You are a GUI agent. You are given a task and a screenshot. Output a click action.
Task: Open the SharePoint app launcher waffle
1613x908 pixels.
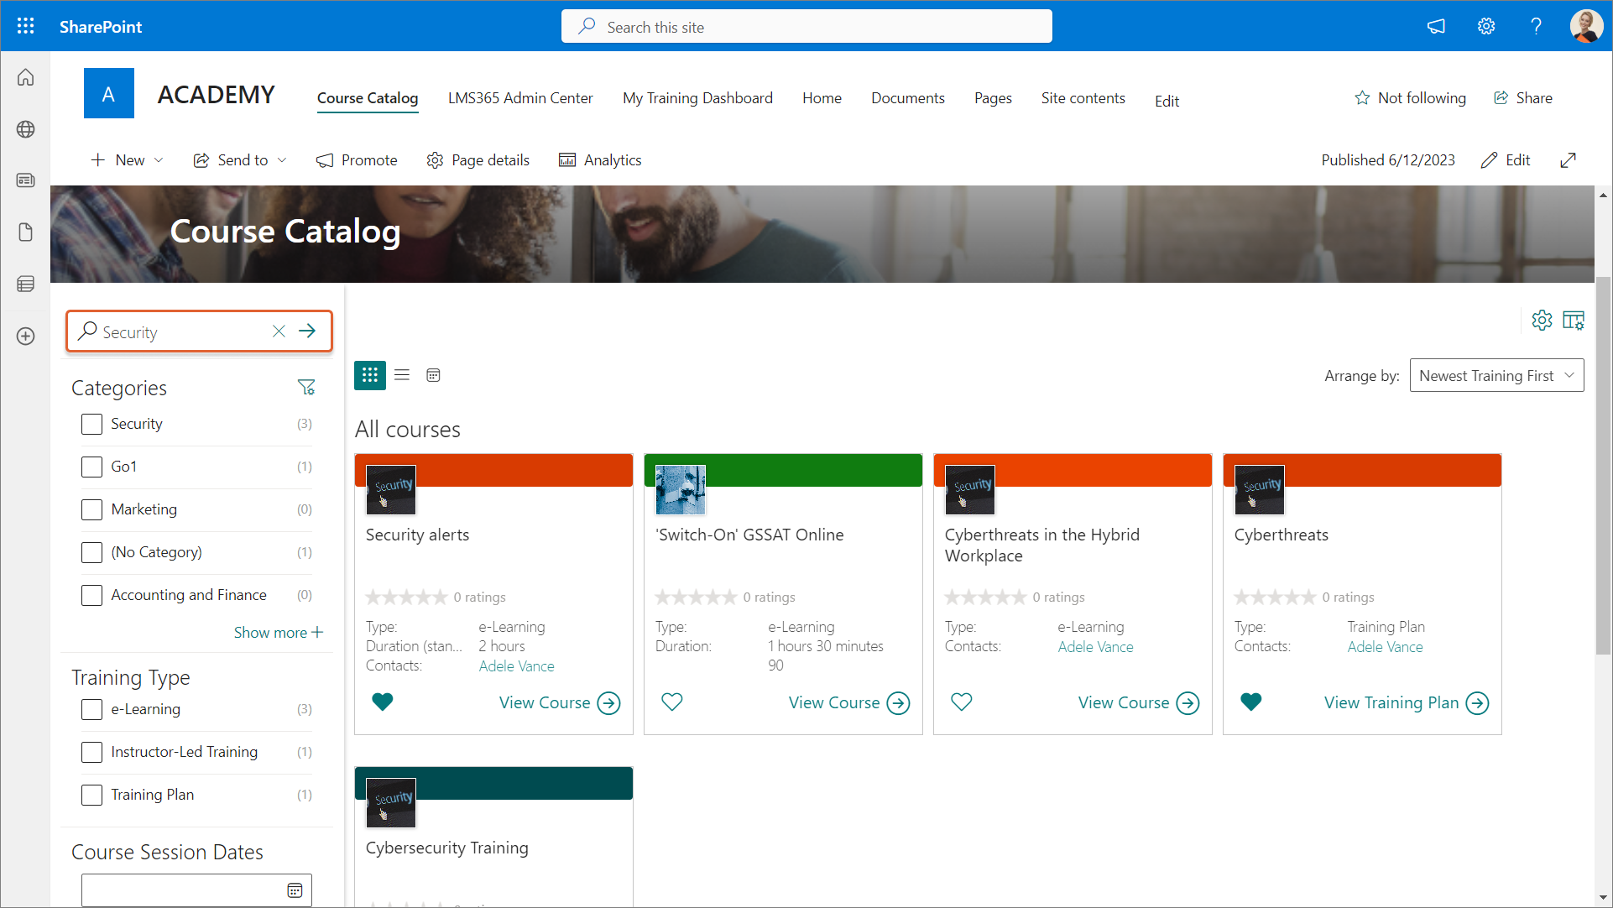[x=25, y=26]
